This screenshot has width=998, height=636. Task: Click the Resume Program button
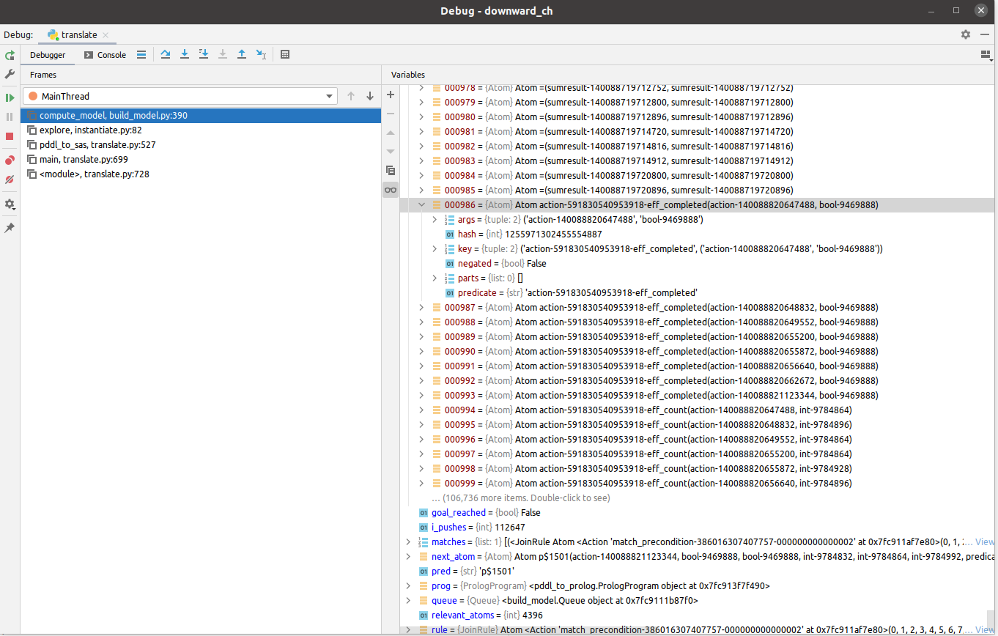point(10,97)
